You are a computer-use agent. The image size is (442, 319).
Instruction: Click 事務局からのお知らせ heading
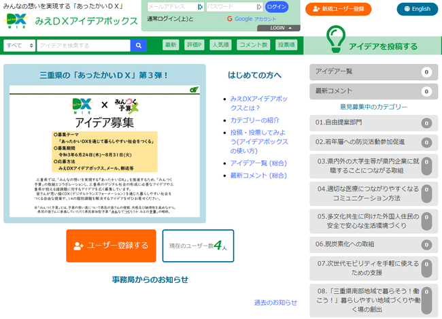point(150,280)
